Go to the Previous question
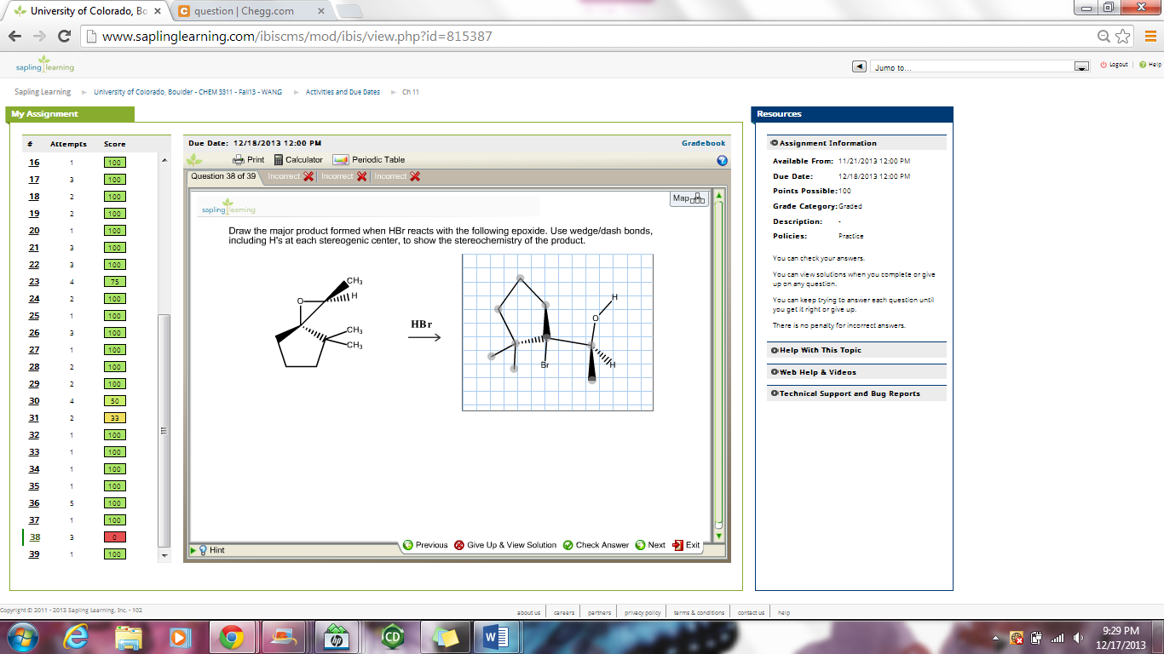The width and height of the screenshot is (1164, 654). (425, 545)
